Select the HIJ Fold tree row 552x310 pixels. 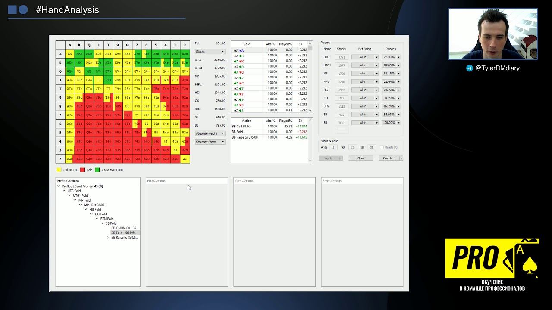click(95, 210)
